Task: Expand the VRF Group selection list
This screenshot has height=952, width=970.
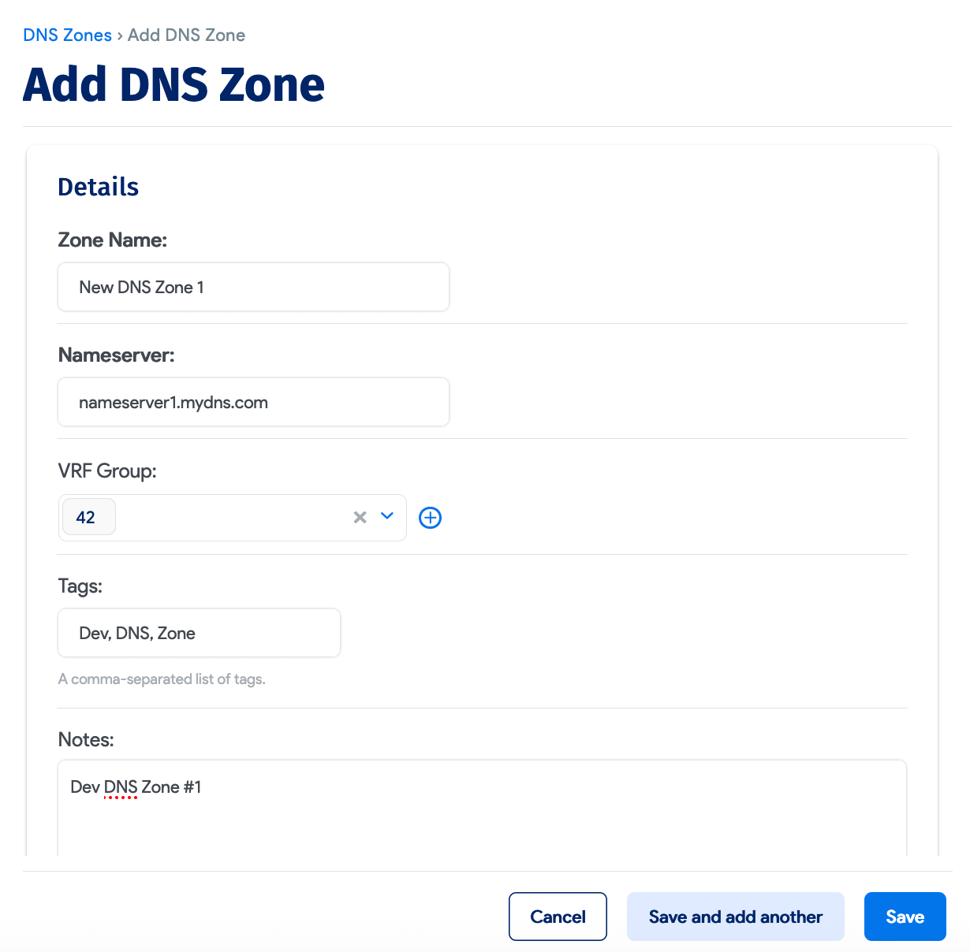Action: [x=387, y=517]
